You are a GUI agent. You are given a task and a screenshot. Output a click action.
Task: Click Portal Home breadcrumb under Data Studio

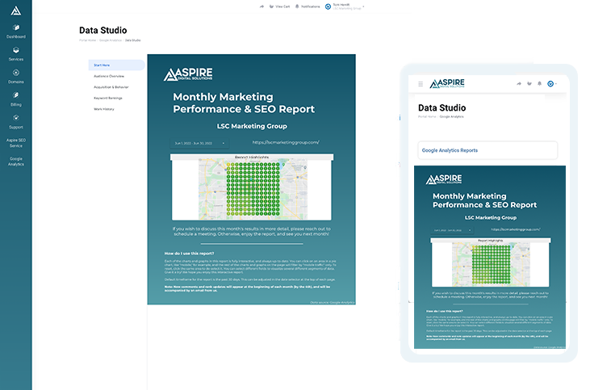click(87, 40)
